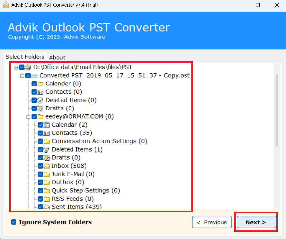Select the Deleted Items (1) label

[77, 150]
